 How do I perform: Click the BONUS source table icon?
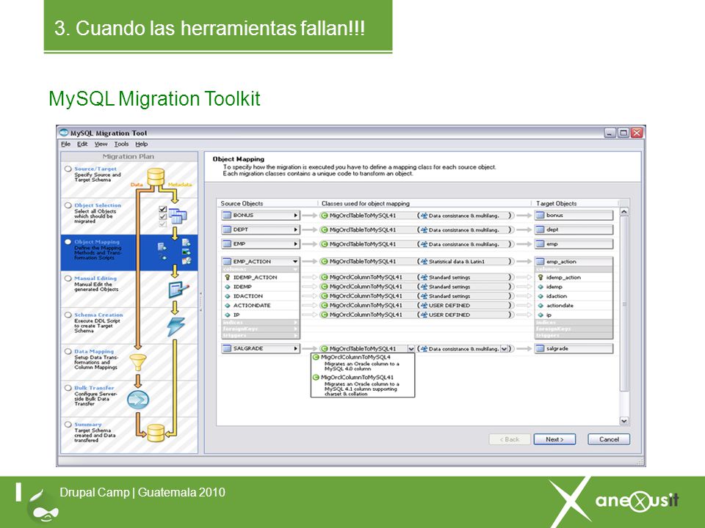tap(227, 216)
